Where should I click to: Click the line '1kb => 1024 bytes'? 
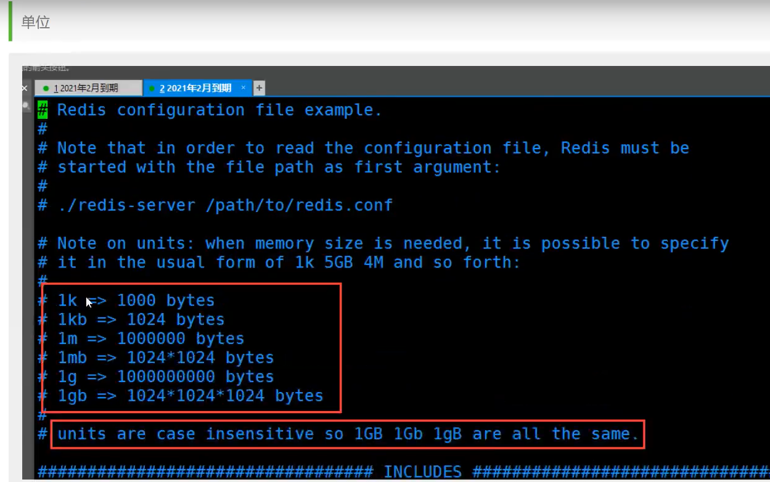(141, 320)
